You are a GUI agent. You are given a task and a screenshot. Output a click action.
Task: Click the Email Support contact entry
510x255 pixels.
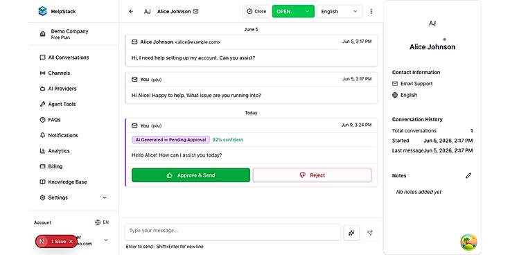[412, 84]
